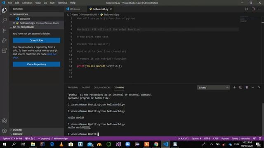The width and height of the screenshot is (264, 148).
Task: Click Noman Bhatti breadcrumb segment
Action: [89, 15]
